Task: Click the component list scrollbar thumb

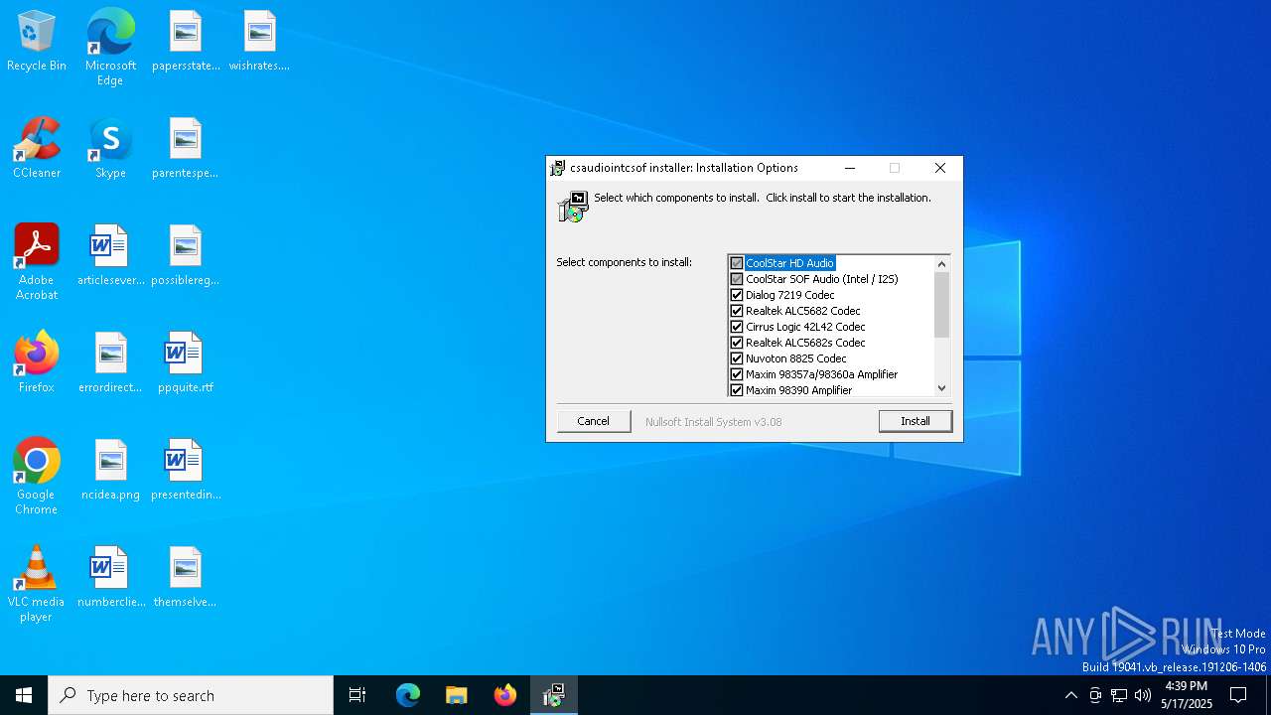Action: 941,305
